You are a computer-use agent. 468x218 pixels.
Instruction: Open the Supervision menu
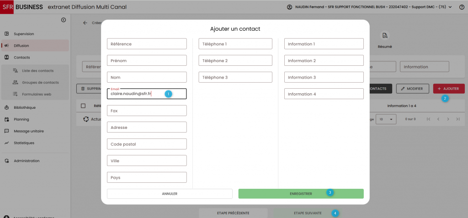(x=35, y=34)
